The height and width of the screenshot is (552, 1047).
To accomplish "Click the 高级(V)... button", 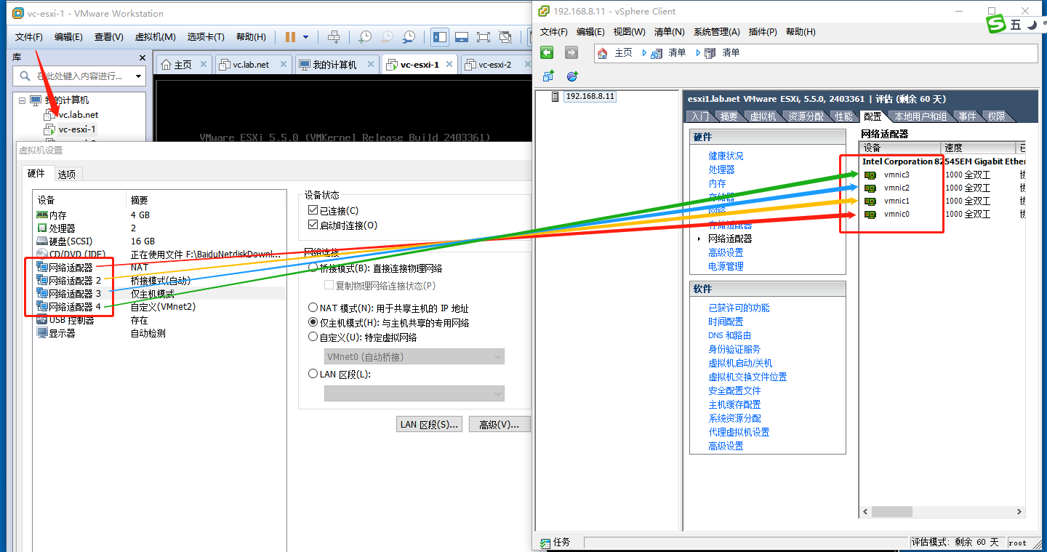I will pyautogui.click(x=500, y=424).
